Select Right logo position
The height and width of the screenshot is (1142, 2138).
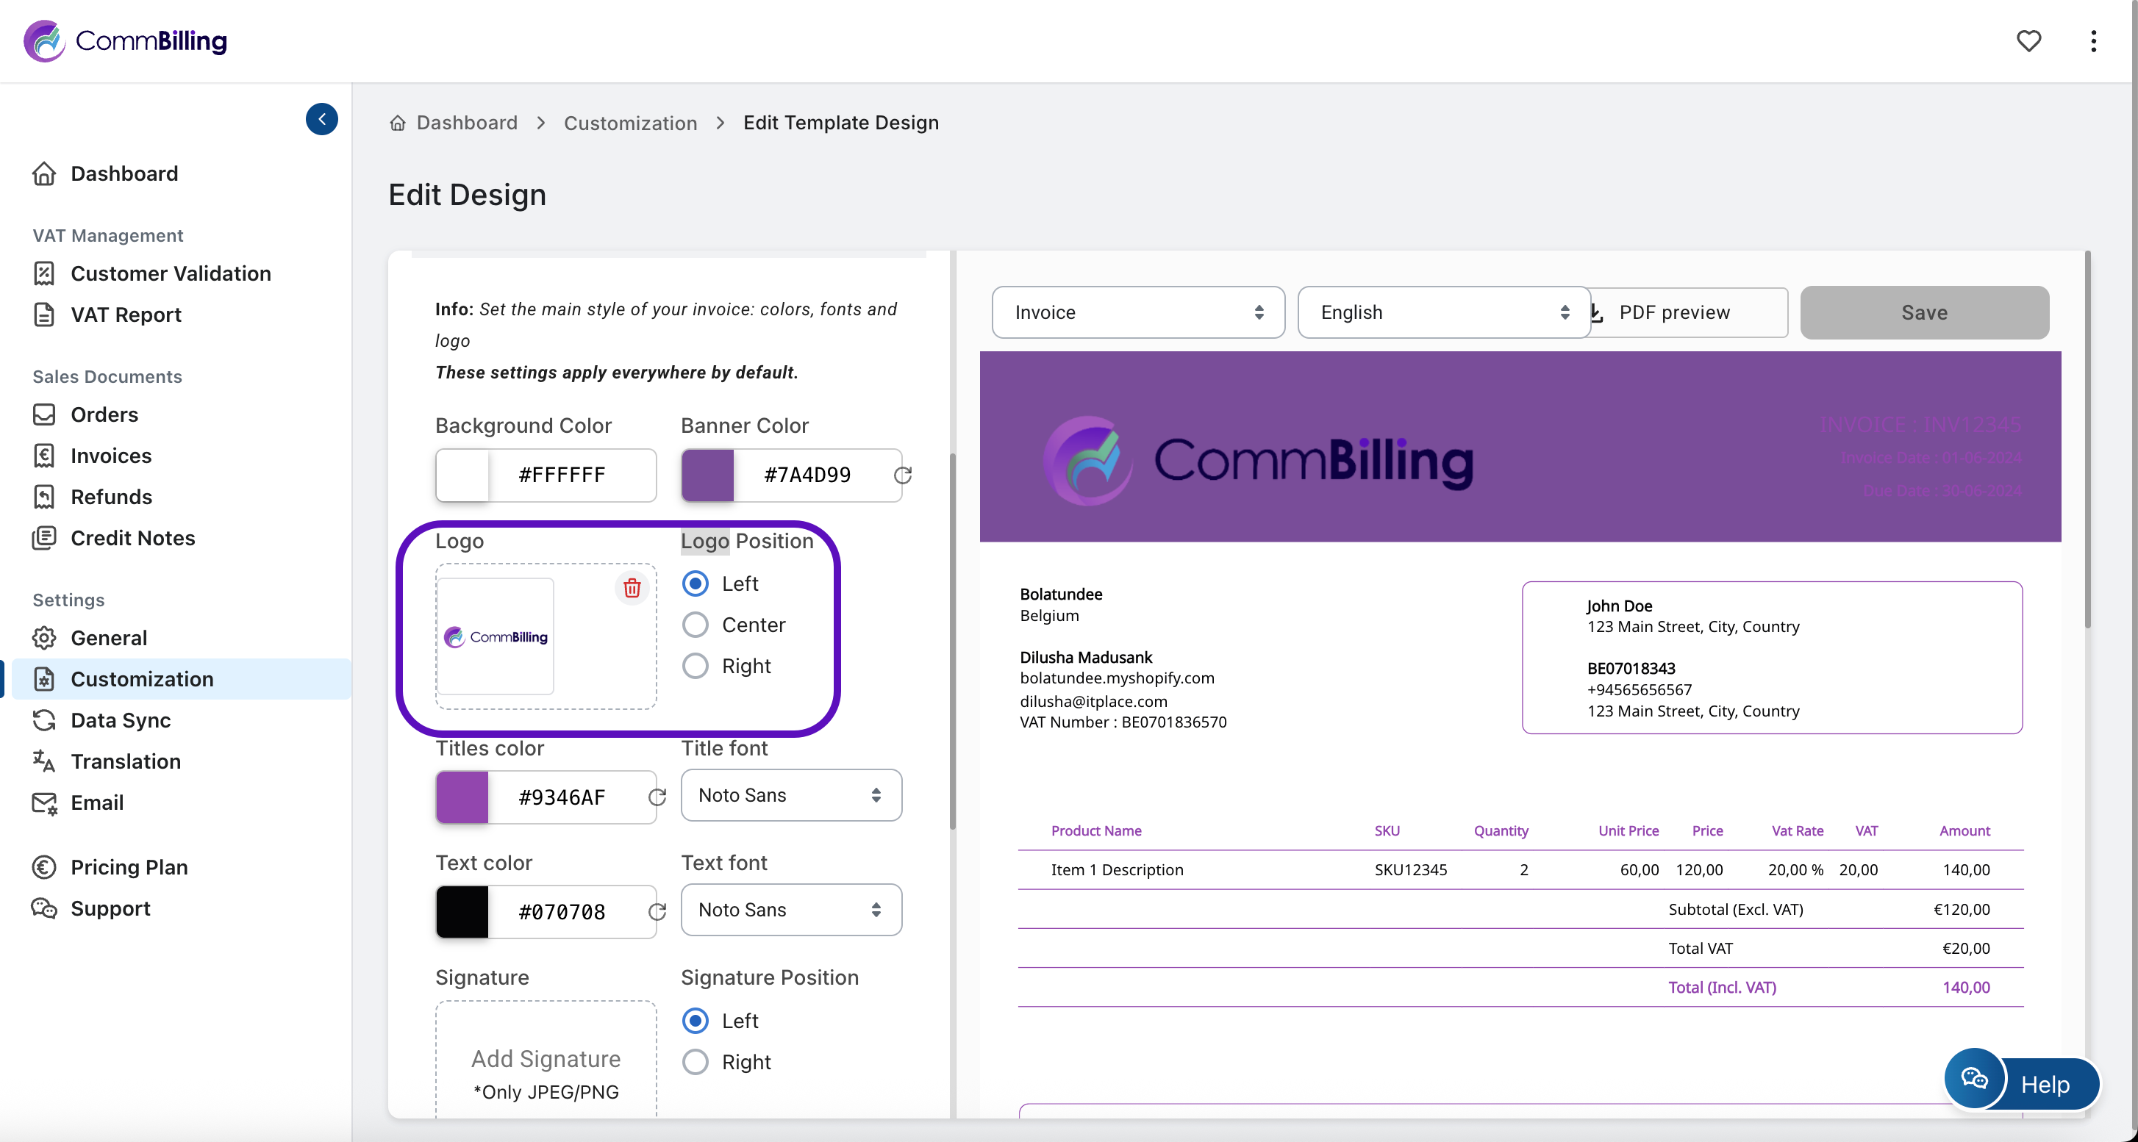[695, 666]
